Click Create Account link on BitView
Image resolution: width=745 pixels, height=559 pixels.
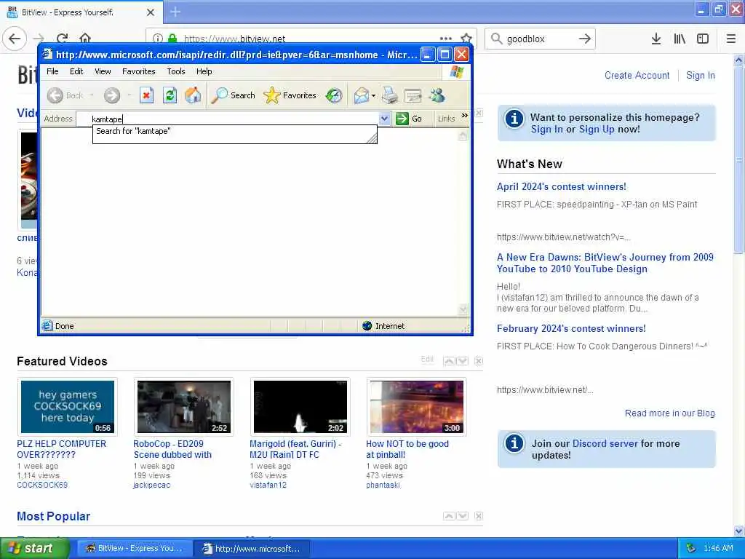tap(637, 75)
